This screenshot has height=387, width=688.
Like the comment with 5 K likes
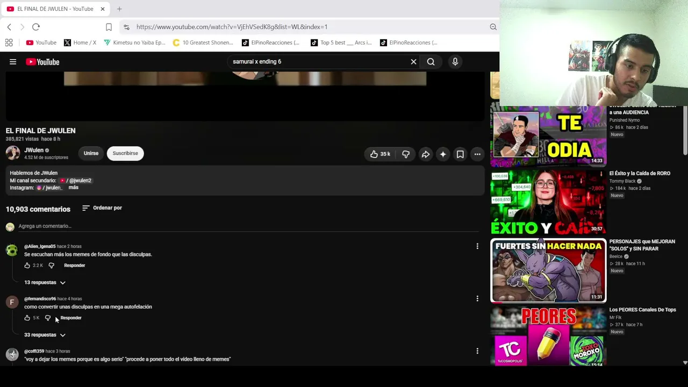pyautogui.click(x=27, y=318)
